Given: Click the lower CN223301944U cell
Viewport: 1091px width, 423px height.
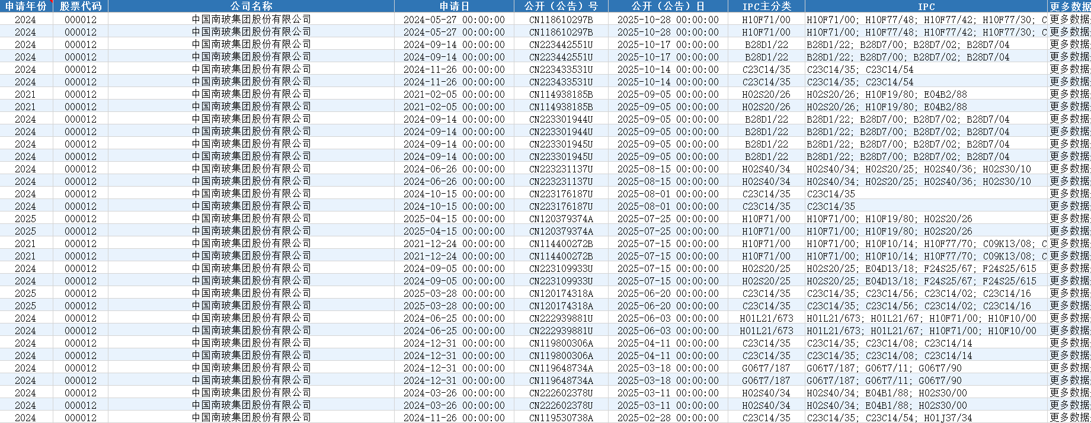Looking at the screenshot, I should point(561,131).
